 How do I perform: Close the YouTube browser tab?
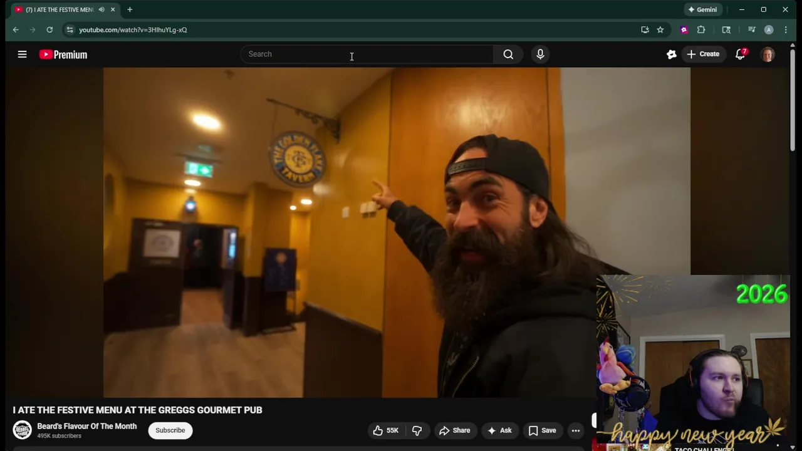coord(113,9)
